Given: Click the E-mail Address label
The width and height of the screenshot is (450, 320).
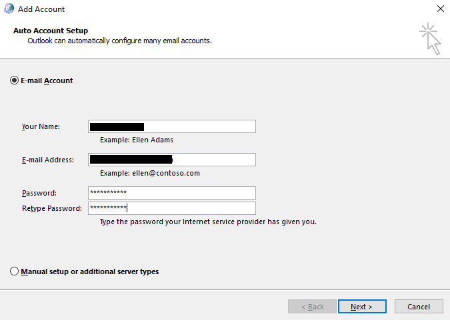Looking at the screenshot, I should click(47, 160).
